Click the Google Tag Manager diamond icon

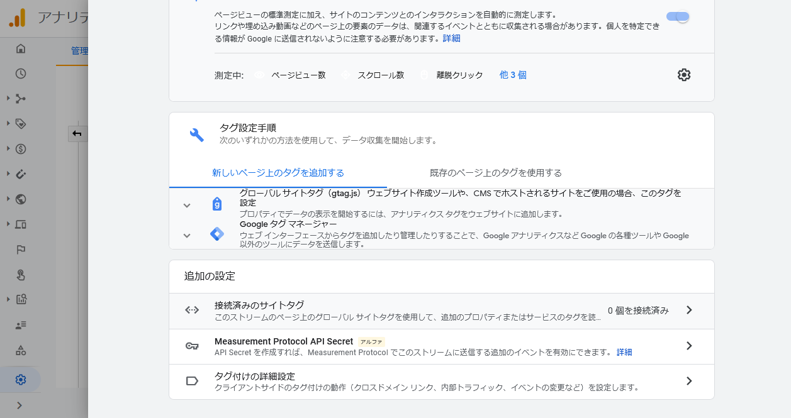click(217, 234)
